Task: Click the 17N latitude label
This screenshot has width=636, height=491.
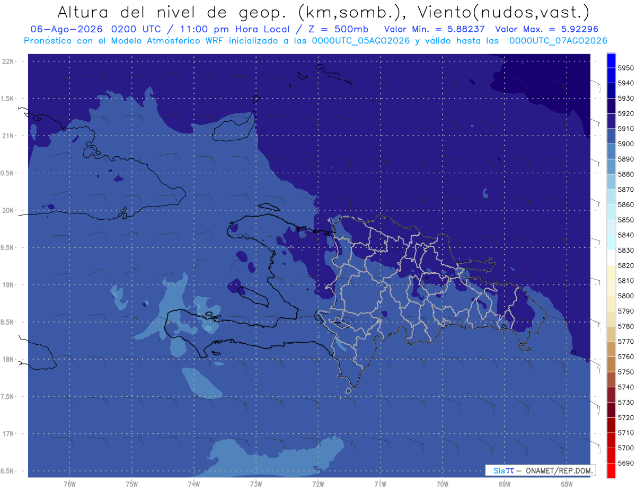Action: tap(7, 434)
